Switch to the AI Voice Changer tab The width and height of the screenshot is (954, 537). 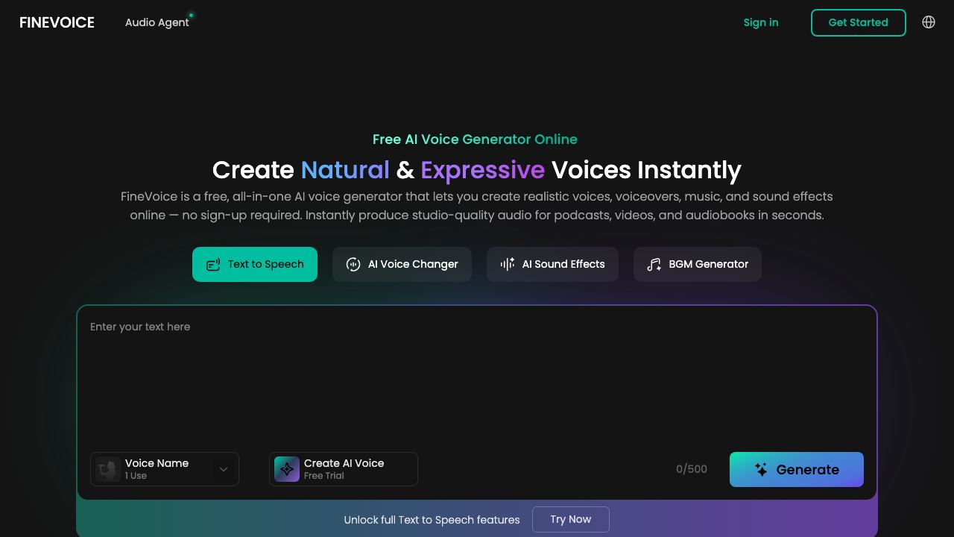402,264
